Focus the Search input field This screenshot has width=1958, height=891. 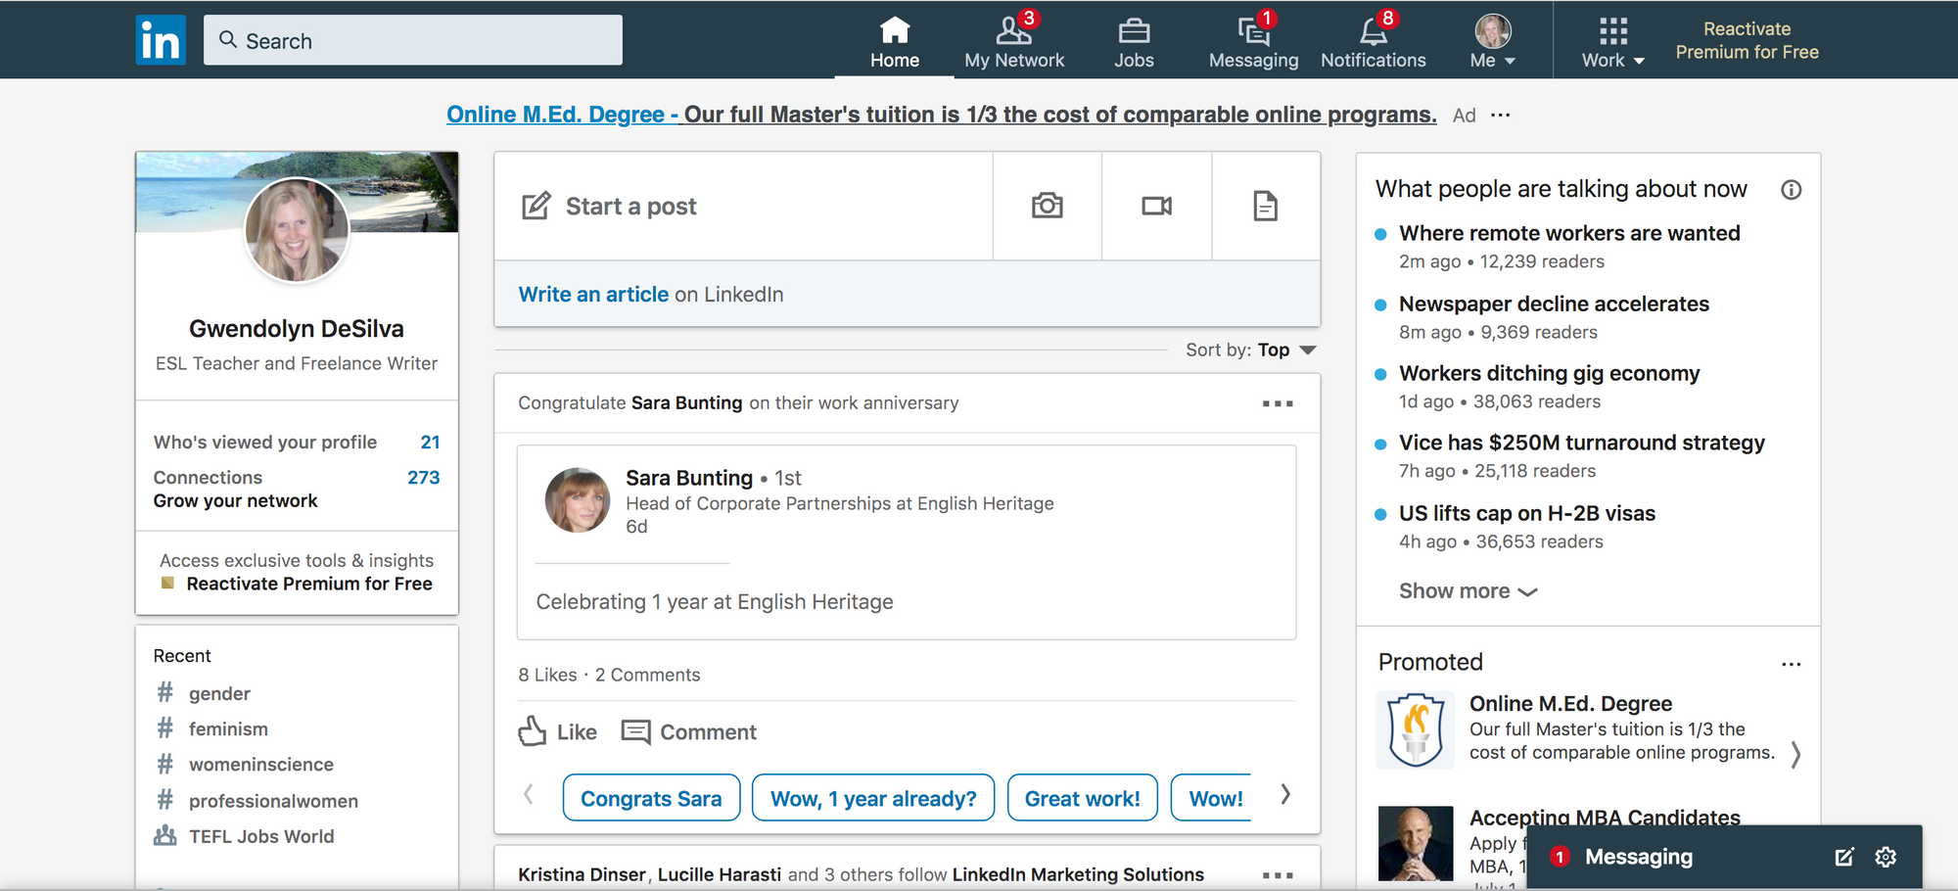click(413, 40)
